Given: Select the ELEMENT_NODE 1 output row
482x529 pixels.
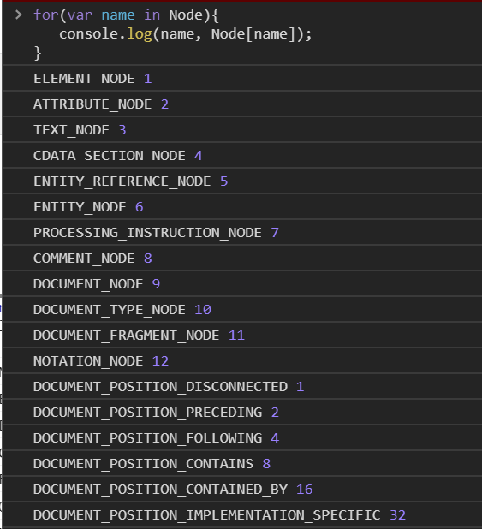Looking at the screenshot, I should point(242,78).
